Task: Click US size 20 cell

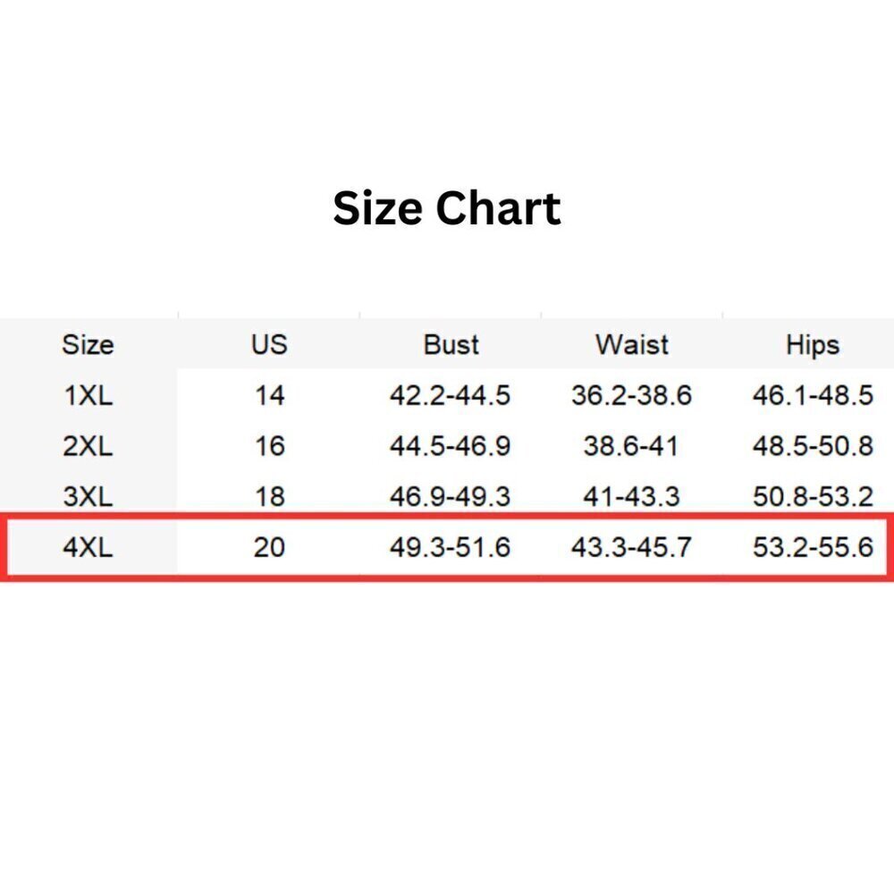Action: (269, 547)
